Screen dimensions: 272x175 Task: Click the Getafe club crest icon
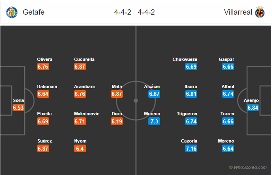tap(12, 12)
